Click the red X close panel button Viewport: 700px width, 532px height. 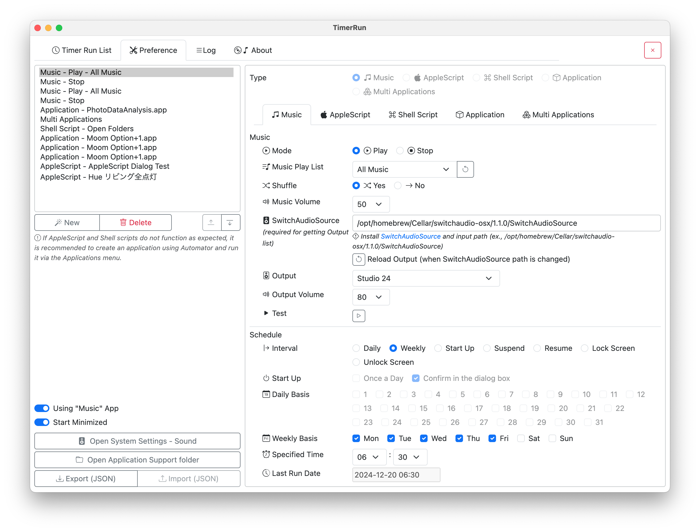[x=652, y=50]
